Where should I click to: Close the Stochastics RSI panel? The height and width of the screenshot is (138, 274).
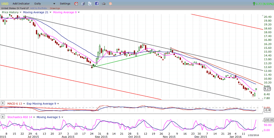(3, 117)
